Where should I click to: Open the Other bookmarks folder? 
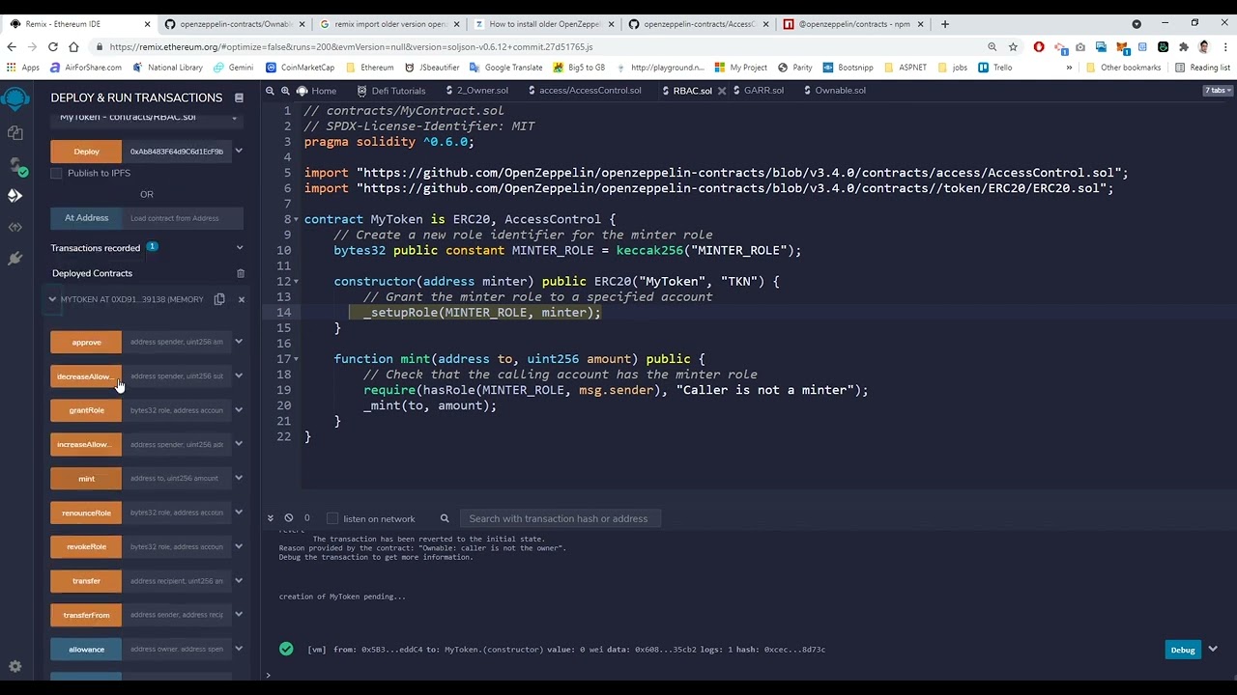(x=1123, y=68)
